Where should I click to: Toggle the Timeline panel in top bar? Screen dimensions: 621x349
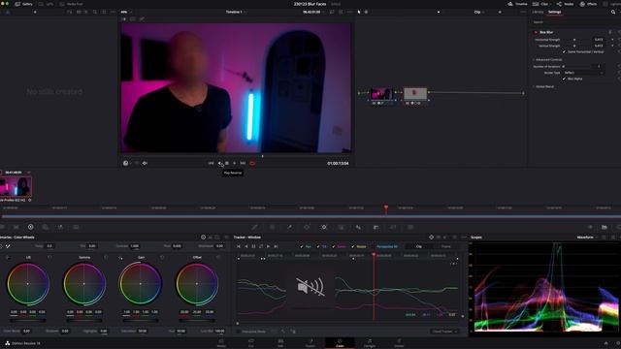pos(517,4)
